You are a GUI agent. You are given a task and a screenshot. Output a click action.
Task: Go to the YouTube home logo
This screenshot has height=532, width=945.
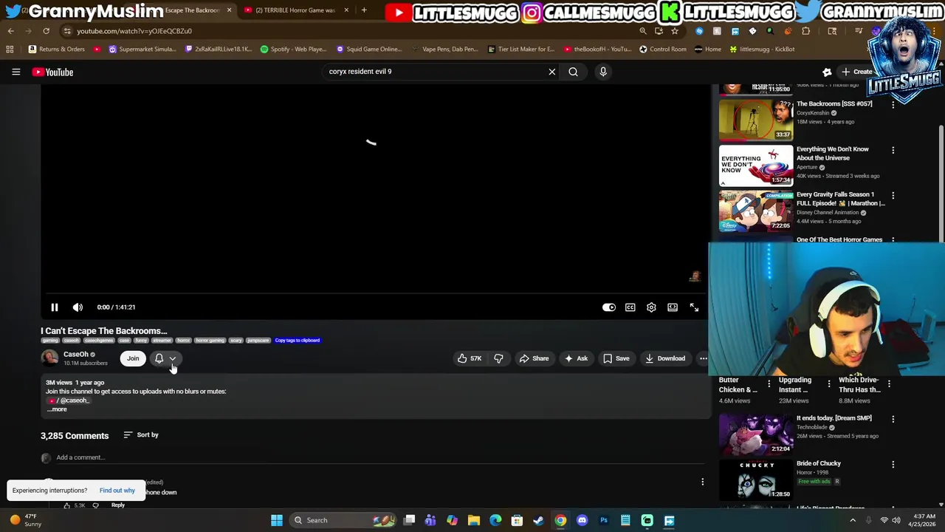coord(52,72)
